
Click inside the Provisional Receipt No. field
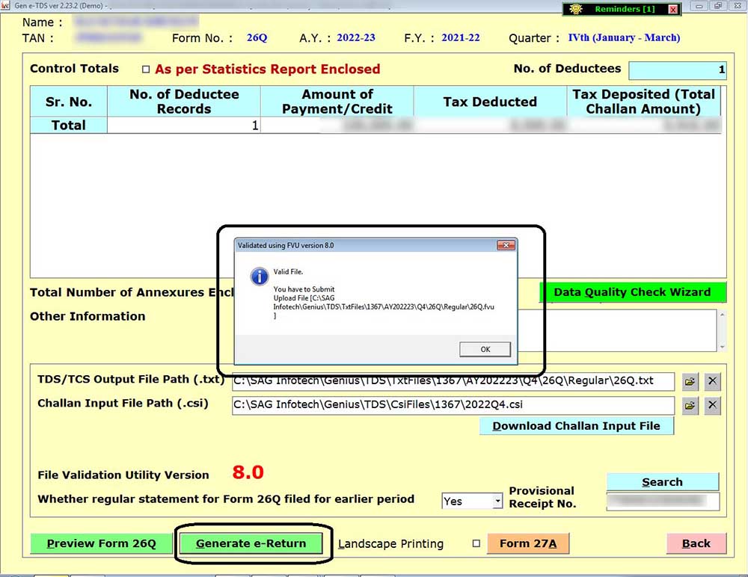pyautogui.click(x=662, y=502)
